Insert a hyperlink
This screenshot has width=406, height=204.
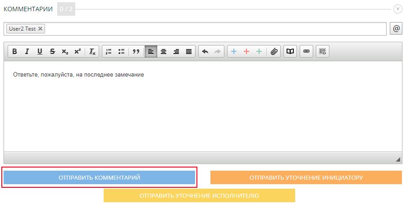click(x=306, y=52)
